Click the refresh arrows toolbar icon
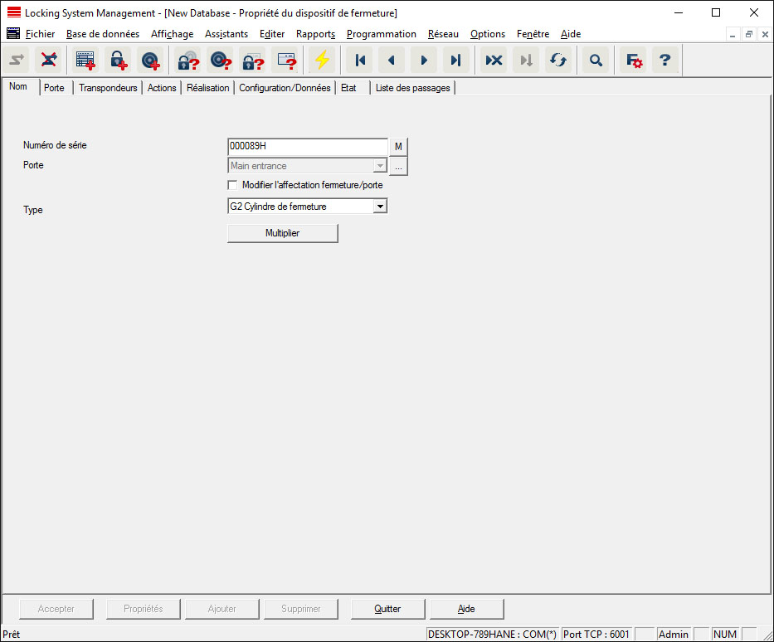Screen dimensions: 774x642 coord(558,60)
